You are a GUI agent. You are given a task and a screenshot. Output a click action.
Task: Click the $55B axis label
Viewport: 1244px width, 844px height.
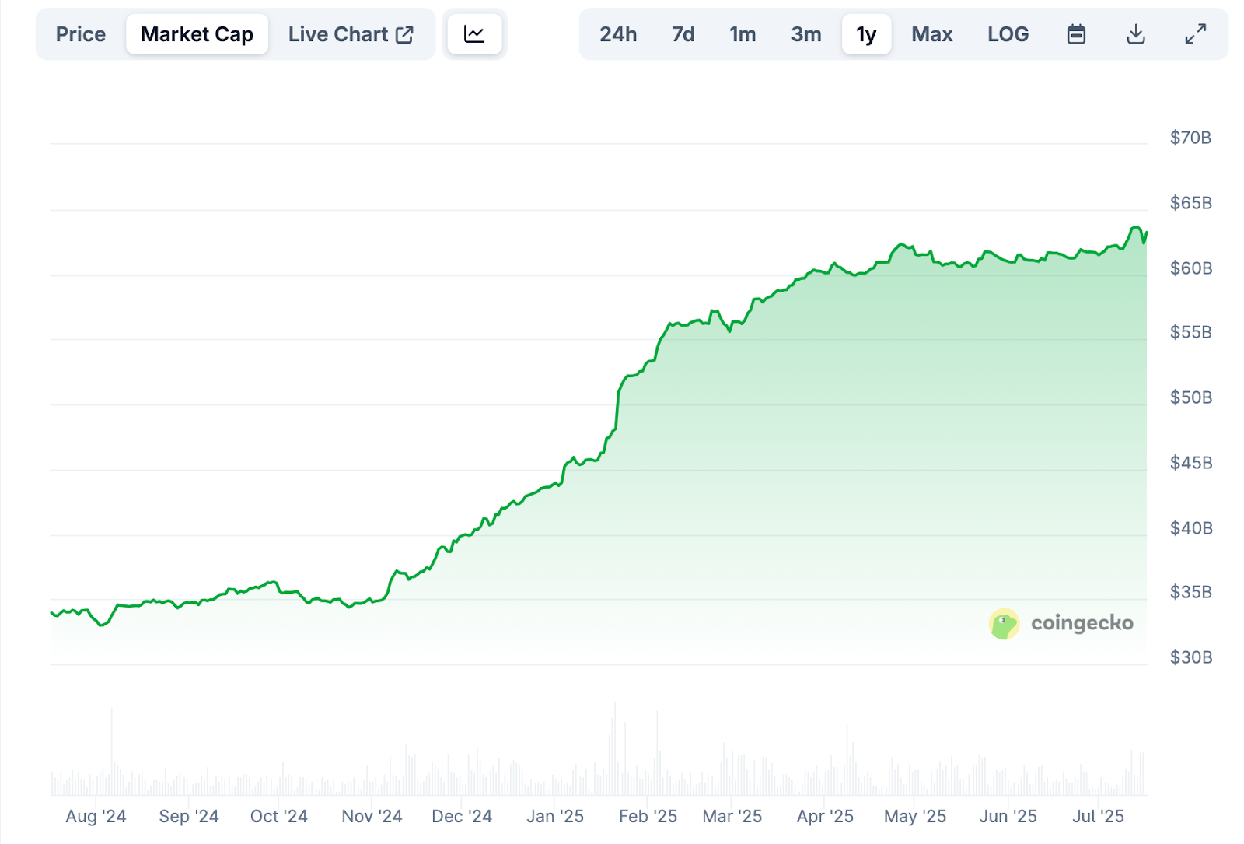click(x=1190, y=332)
